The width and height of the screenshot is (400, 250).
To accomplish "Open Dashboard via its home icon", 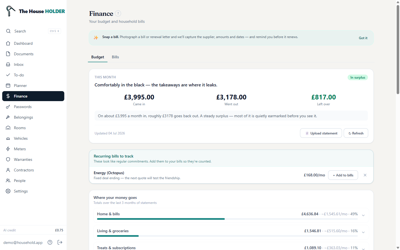I will (x=8, y=43).
